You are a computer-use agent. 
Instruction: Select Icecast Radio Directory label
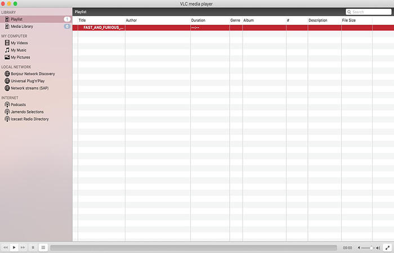pyautogui.click(x=30, y=119)
